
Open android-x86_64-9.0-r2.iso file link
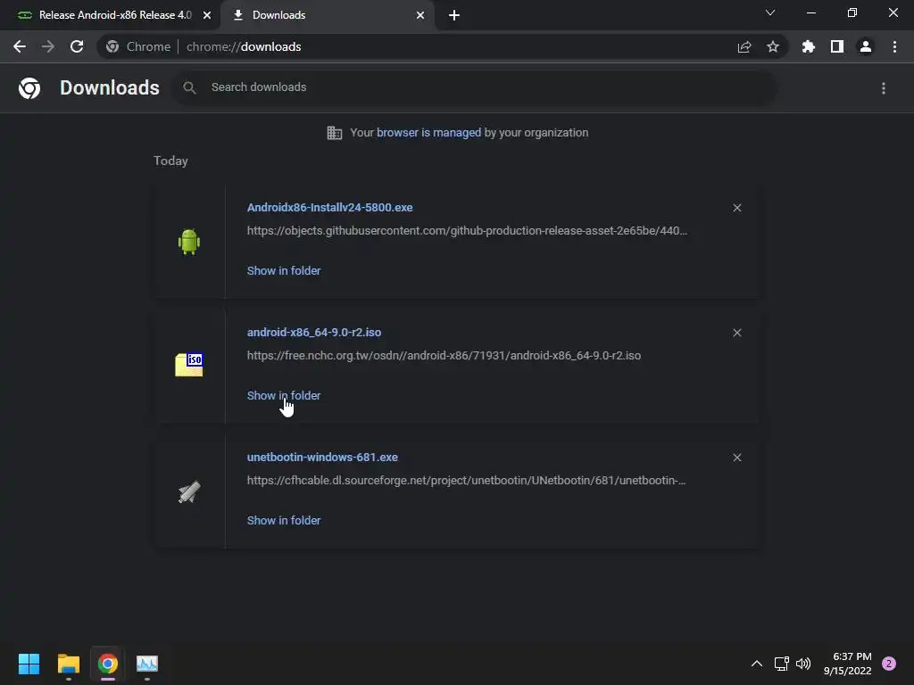click(x=314, y=332)
